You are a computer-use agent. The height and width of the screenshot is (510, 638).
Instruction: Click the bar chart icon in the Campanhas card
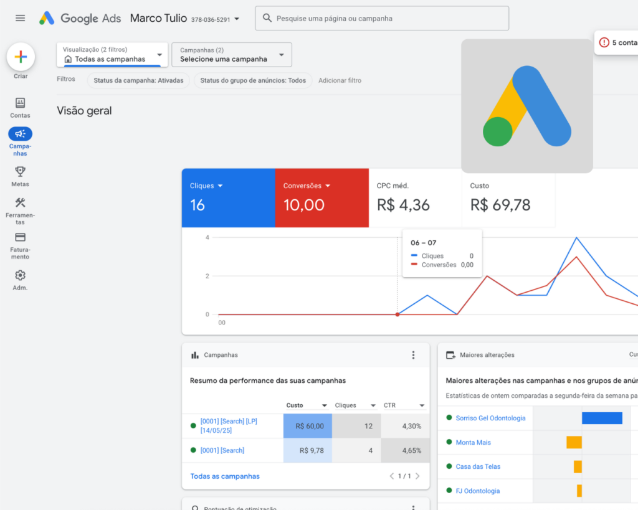[x=195, y=355]
